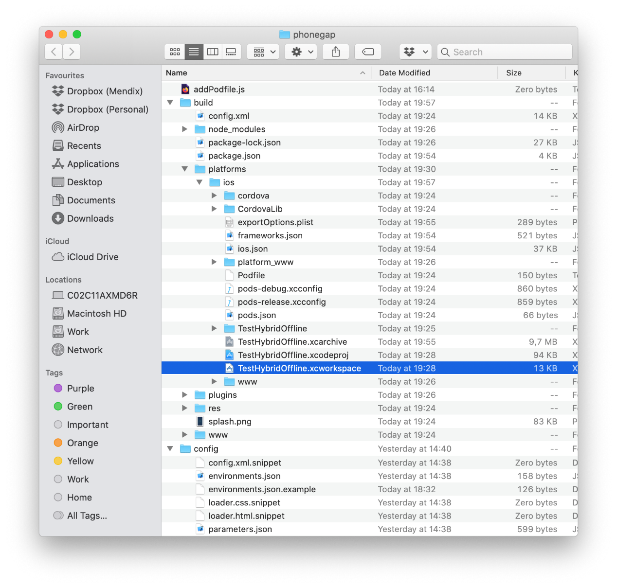
Task: Open Documents in the sidebar
Action: [84, 200]
